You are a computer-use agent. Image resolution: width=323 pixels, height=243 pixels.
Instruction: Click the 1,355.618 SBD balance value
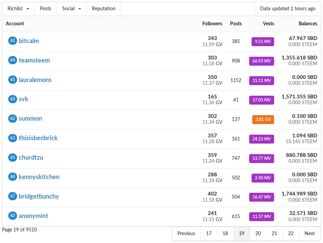point(299,58)
